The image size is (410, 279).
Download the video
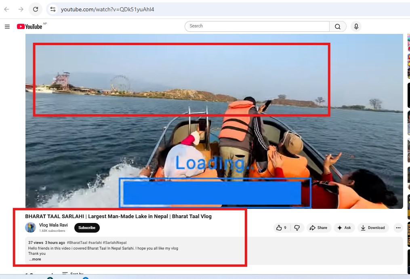coord(372,228)
